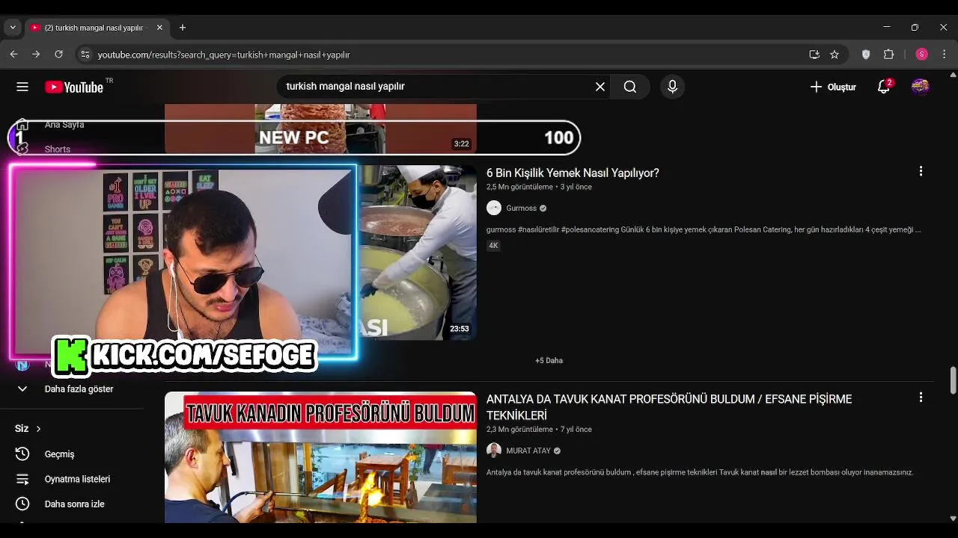Click the Oluştur create button
958x538 pixels.
(x=833, y=87)
